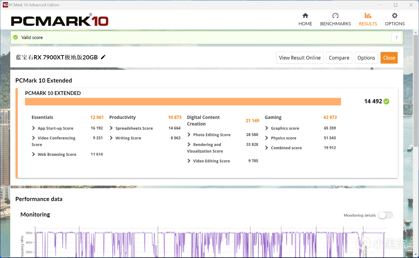Click the Video Editing value 9 785
The width and height of the screenshot is (419, 258).
point(253,161)
